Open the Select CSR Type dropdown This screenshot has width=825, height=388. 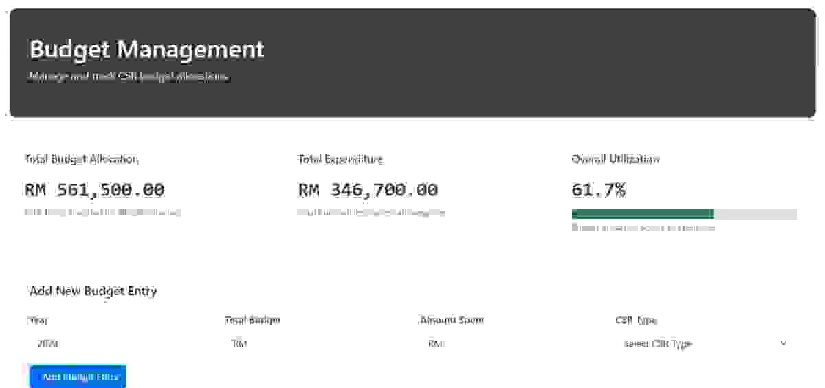(x=705, y=343)
